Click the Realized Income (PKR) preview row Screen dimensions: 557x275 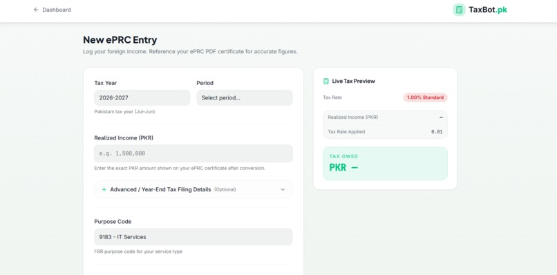(385, 117)
